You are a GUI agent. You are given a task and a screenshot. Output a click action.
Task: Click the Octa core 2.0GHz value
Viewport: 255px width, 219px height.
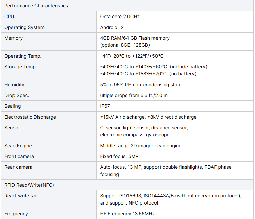click(x=120, y=17)
